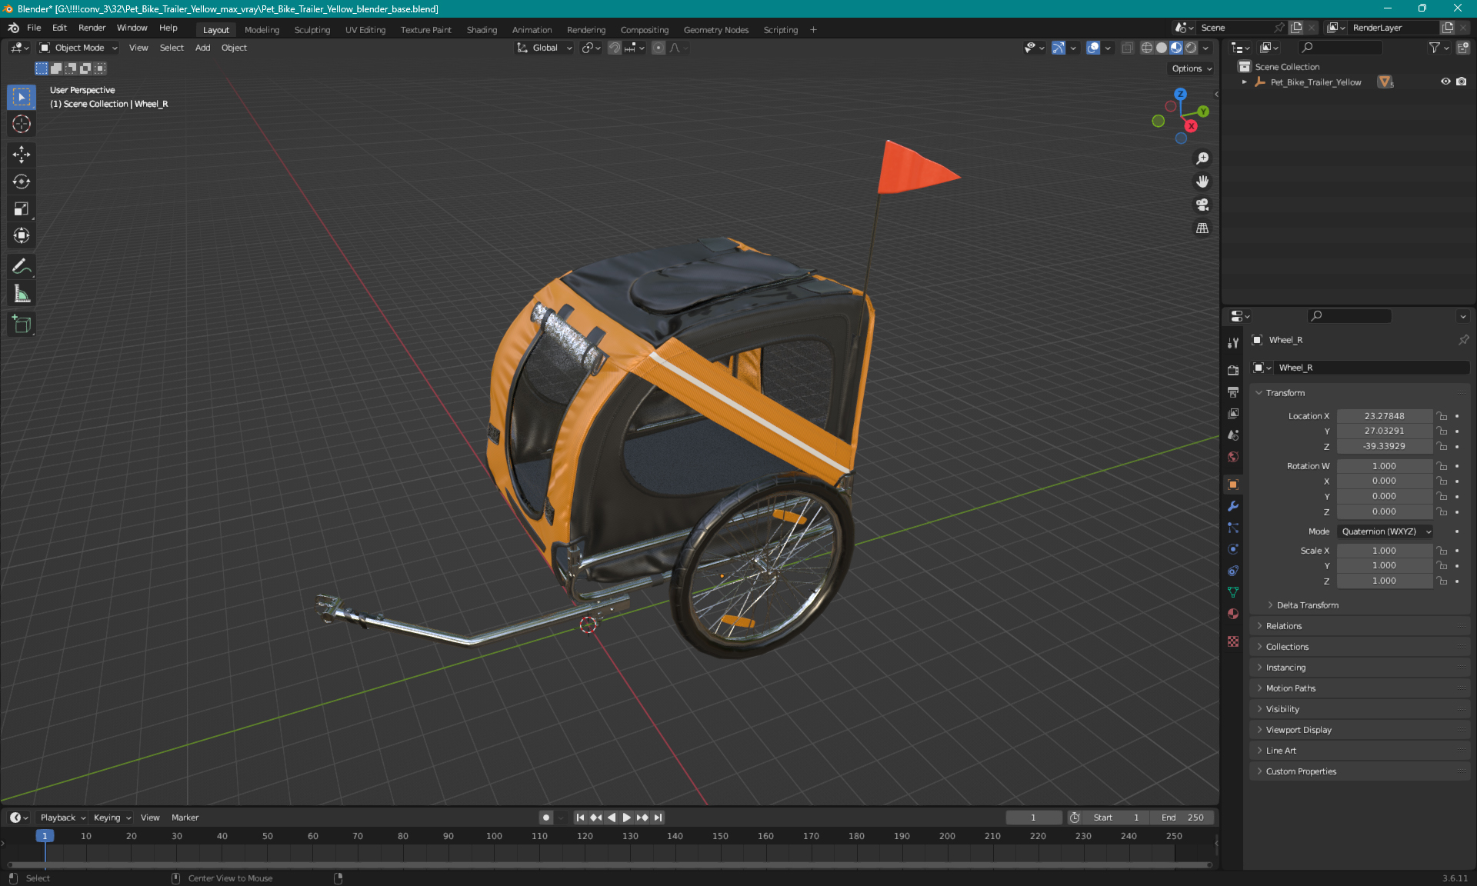Viewport: 1477px width, 886px height.
Task: Select the Measure tool
Action: point(22,294)
